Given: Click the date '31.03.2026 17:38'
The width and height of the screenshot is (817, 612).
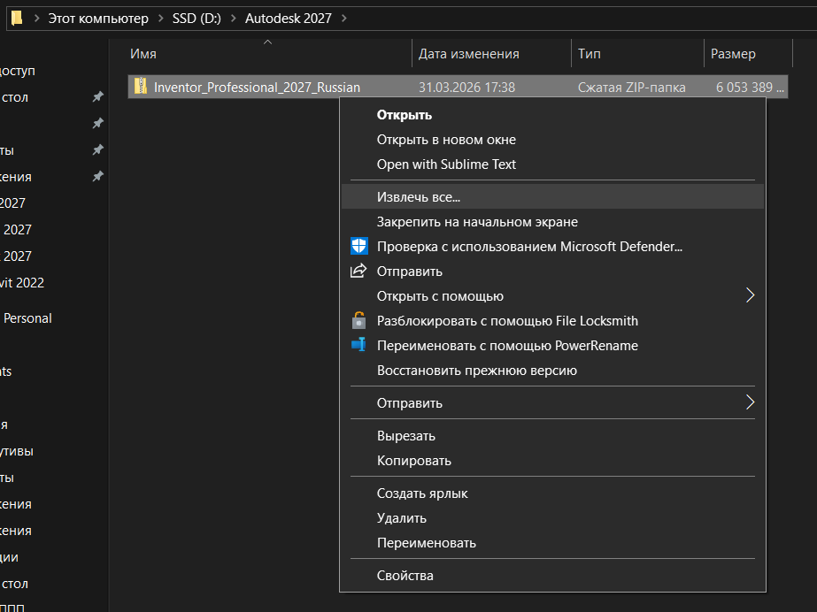Looking at the screenshot, I should pos(466,87).
